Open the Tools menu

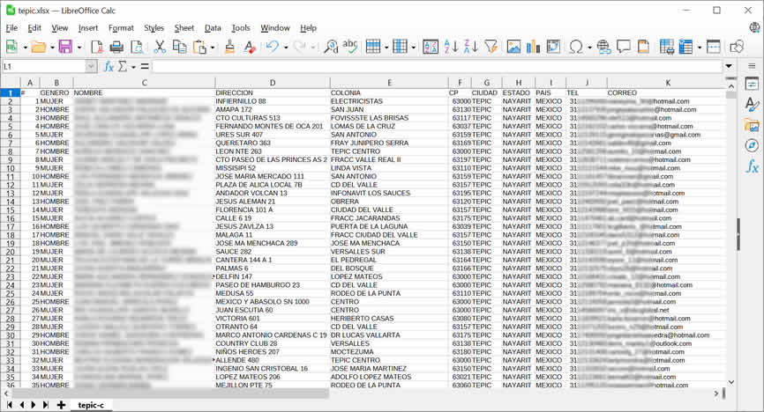coord(241,27)
